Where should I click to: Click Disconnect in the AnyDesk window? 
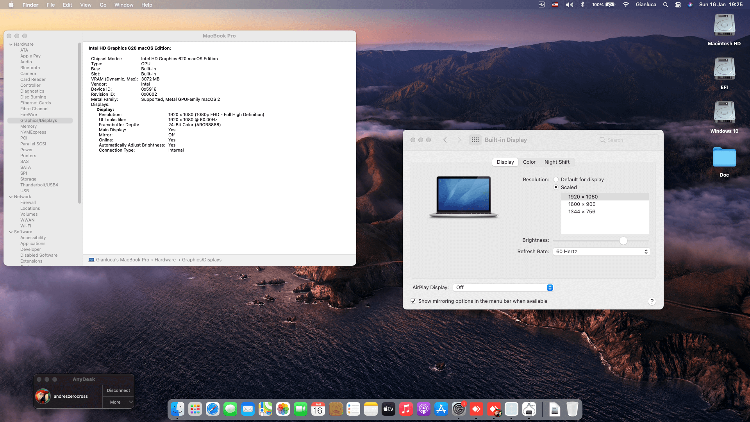click(x=118, y=390)
